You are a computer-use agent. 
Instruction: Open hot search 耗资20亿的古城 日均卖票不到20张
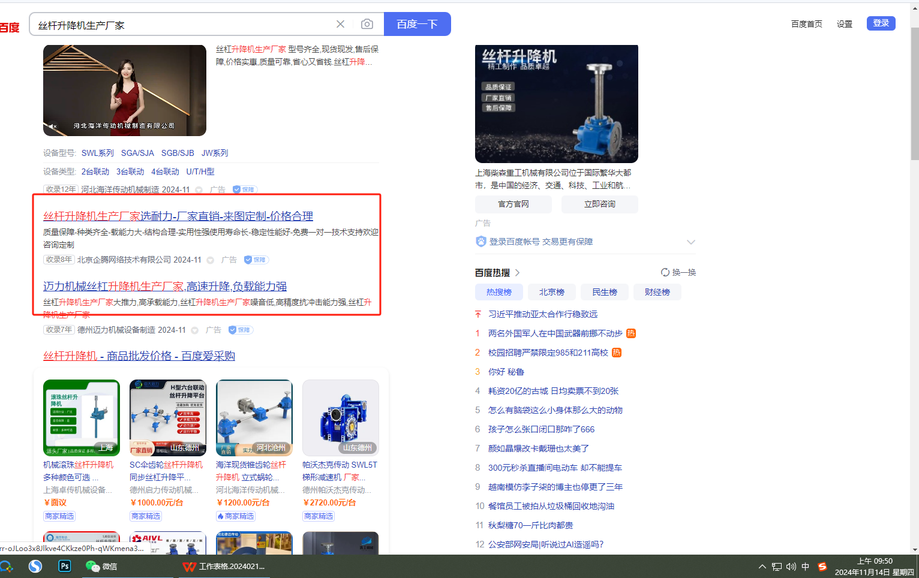pos(553,391)
